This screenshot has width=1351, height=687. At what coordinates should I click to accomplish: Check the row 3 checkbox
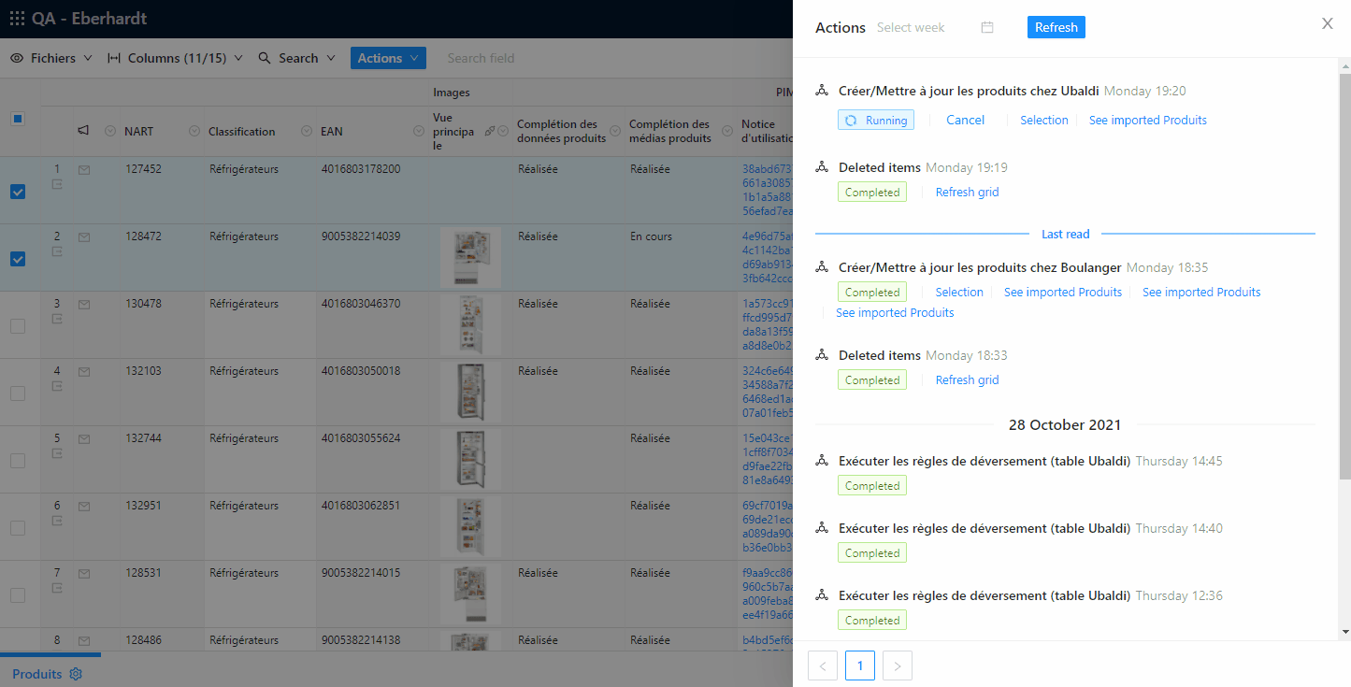(17, 326)
